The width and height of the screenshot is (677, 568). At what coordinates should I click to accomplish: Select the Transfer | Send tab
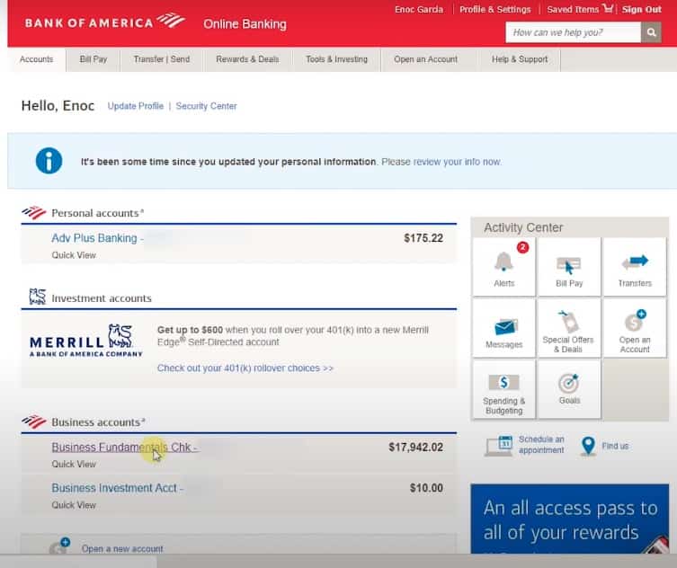pyautogui.click(x=162, y=59)
